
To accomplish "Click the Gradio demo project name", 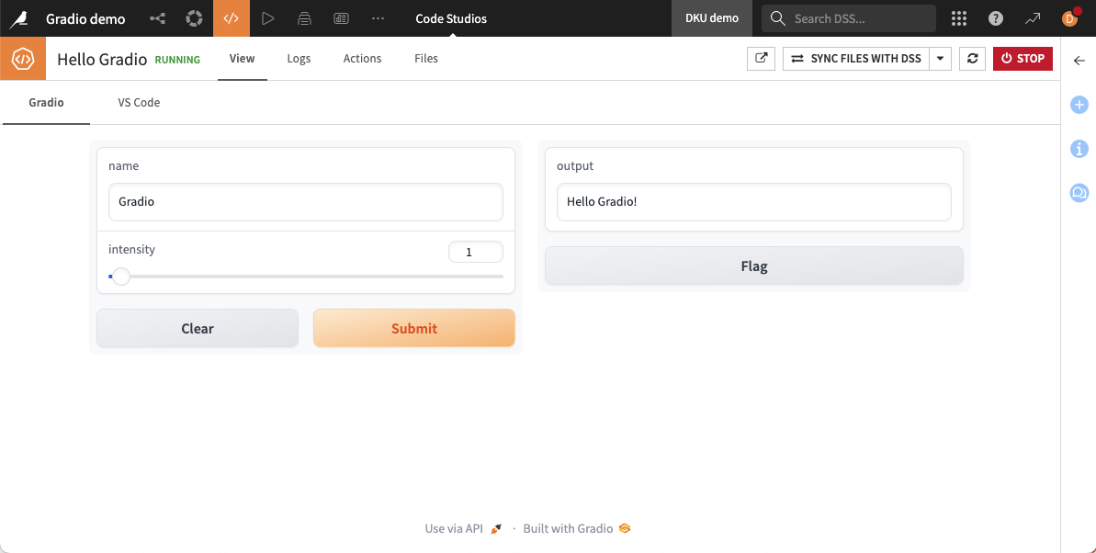I will [x=86, y=19].
